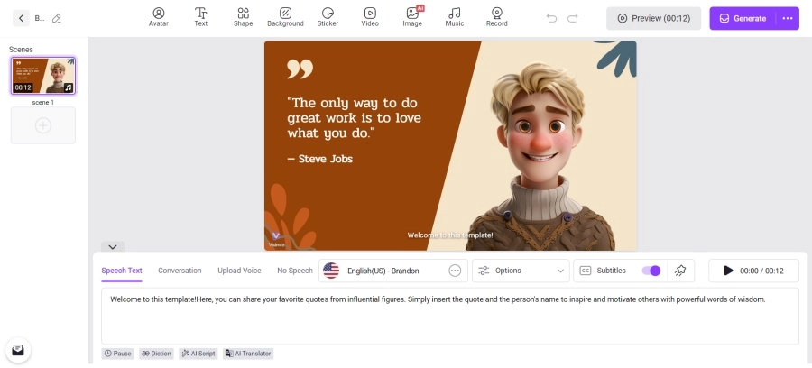Image resolution: width=812 pixels, height=368 pixels.
Task: Open the Shape tool
Action: (x=243, y=17)
